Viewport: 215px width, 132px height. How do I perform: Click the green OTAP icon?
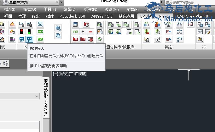(40, 32)
